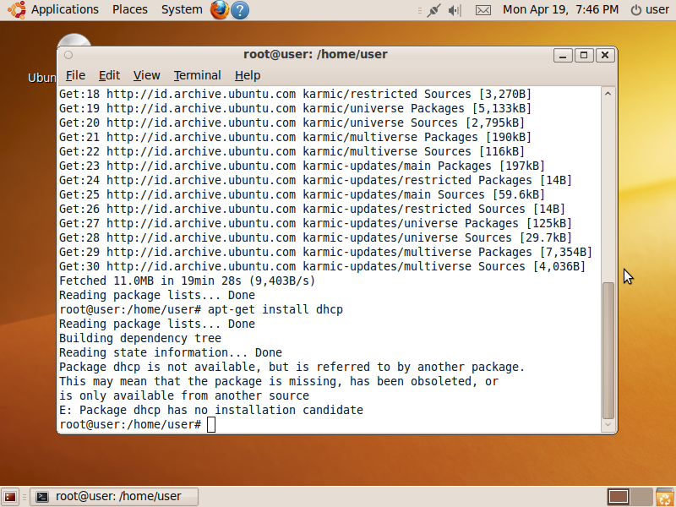Viewport: 676px width, 507px height.
Task: Click the input method indicator icon
Action: coord(433,9)
